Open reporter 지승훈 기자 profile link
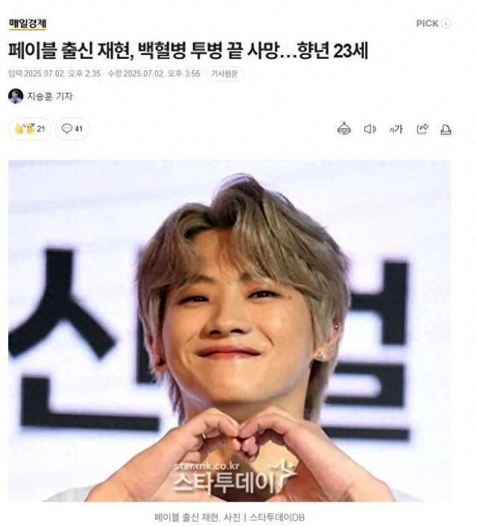477x526 pixels. pyautogui.click(x=50, y=97)
